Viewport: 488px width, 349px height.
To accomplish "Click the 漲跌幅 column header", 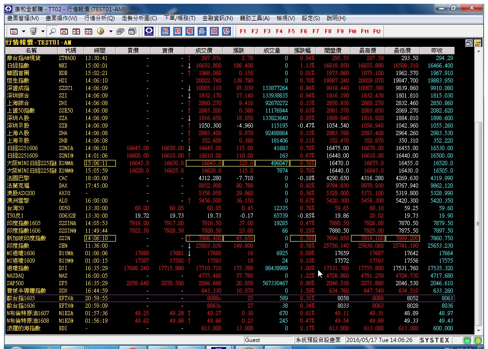I will [303, 50].
